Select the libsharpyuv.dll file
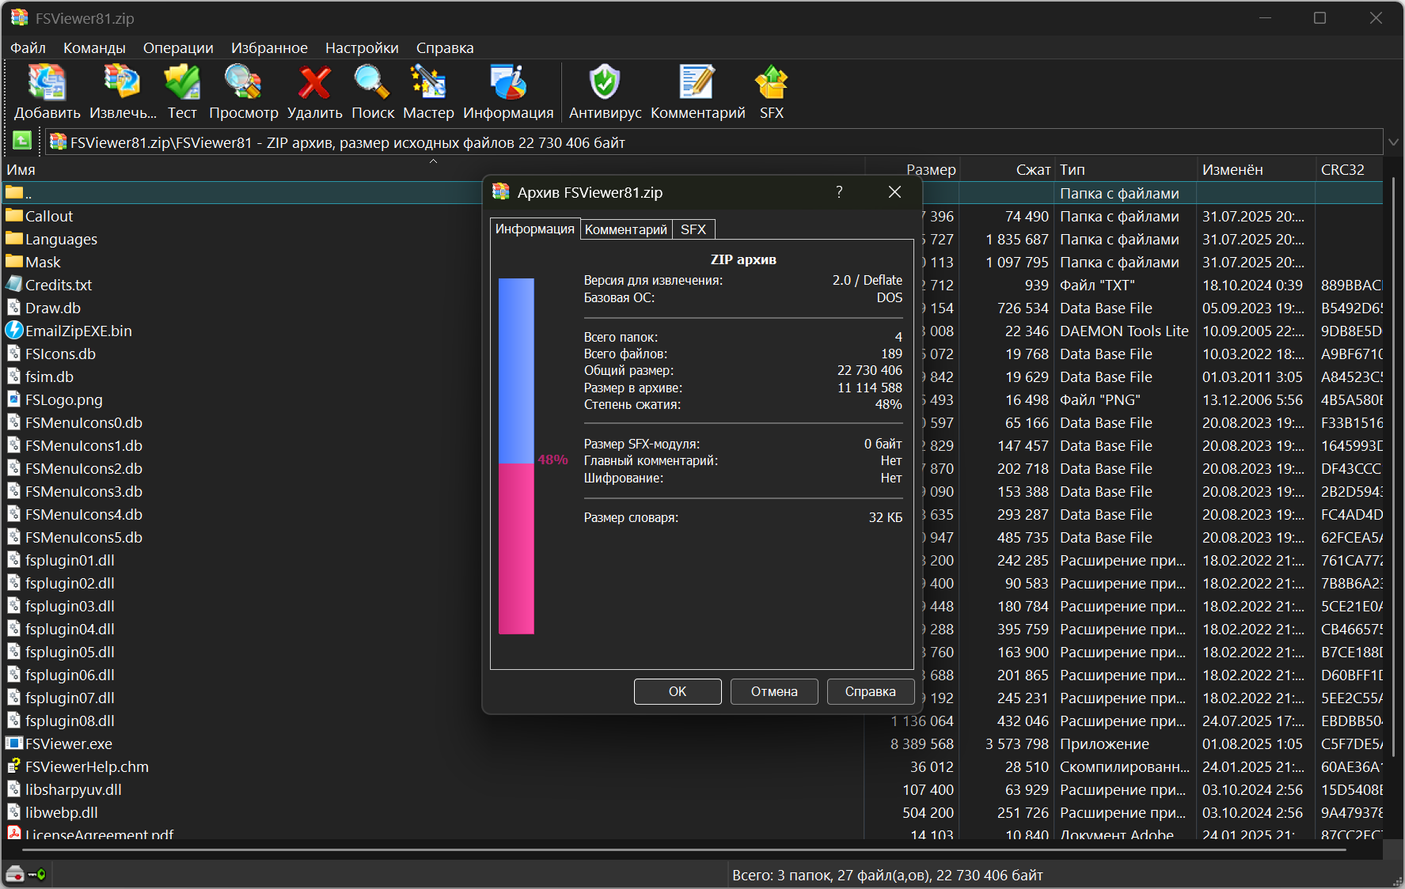 click(74, 789)
